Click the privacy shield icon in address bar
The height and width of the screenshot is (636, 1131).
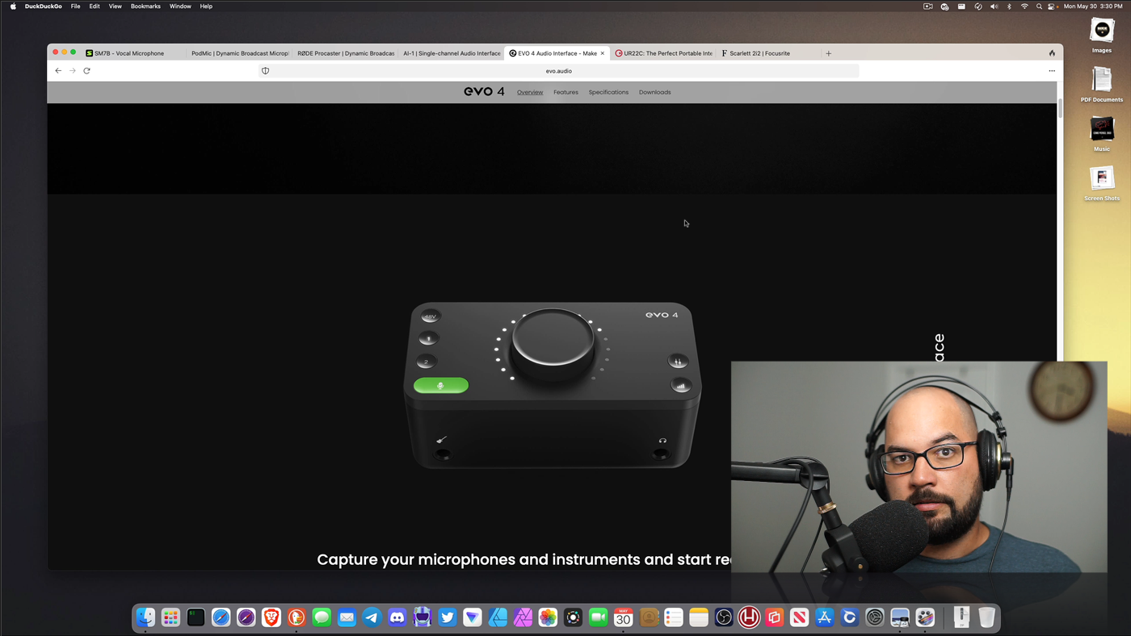tap(265, 71)
